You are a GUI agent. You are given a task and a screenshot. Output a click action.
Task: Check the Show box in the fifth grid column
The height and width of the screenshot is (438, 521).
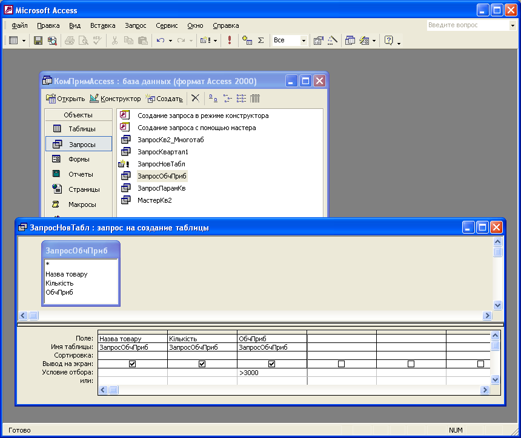411,364
